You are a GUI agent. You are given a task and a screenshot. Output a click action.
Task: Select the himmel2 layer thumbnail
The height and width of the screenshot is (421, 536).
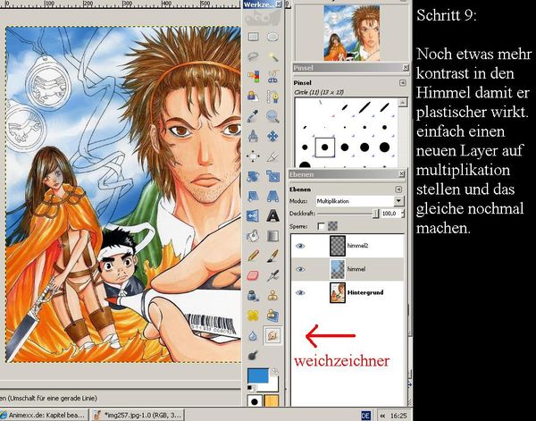coord(338,246)
